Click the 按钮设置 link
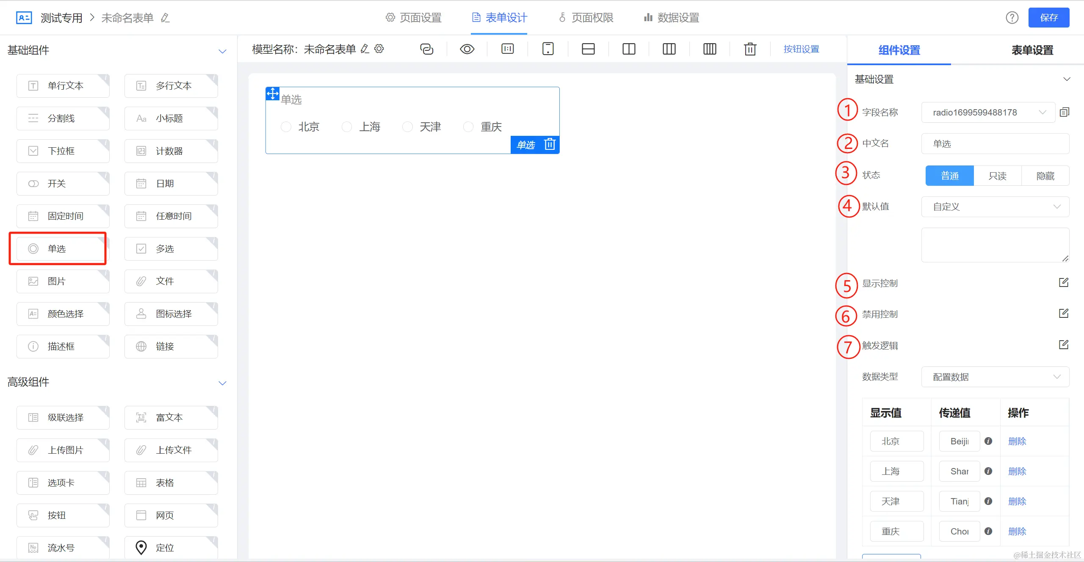 (801, 49)
